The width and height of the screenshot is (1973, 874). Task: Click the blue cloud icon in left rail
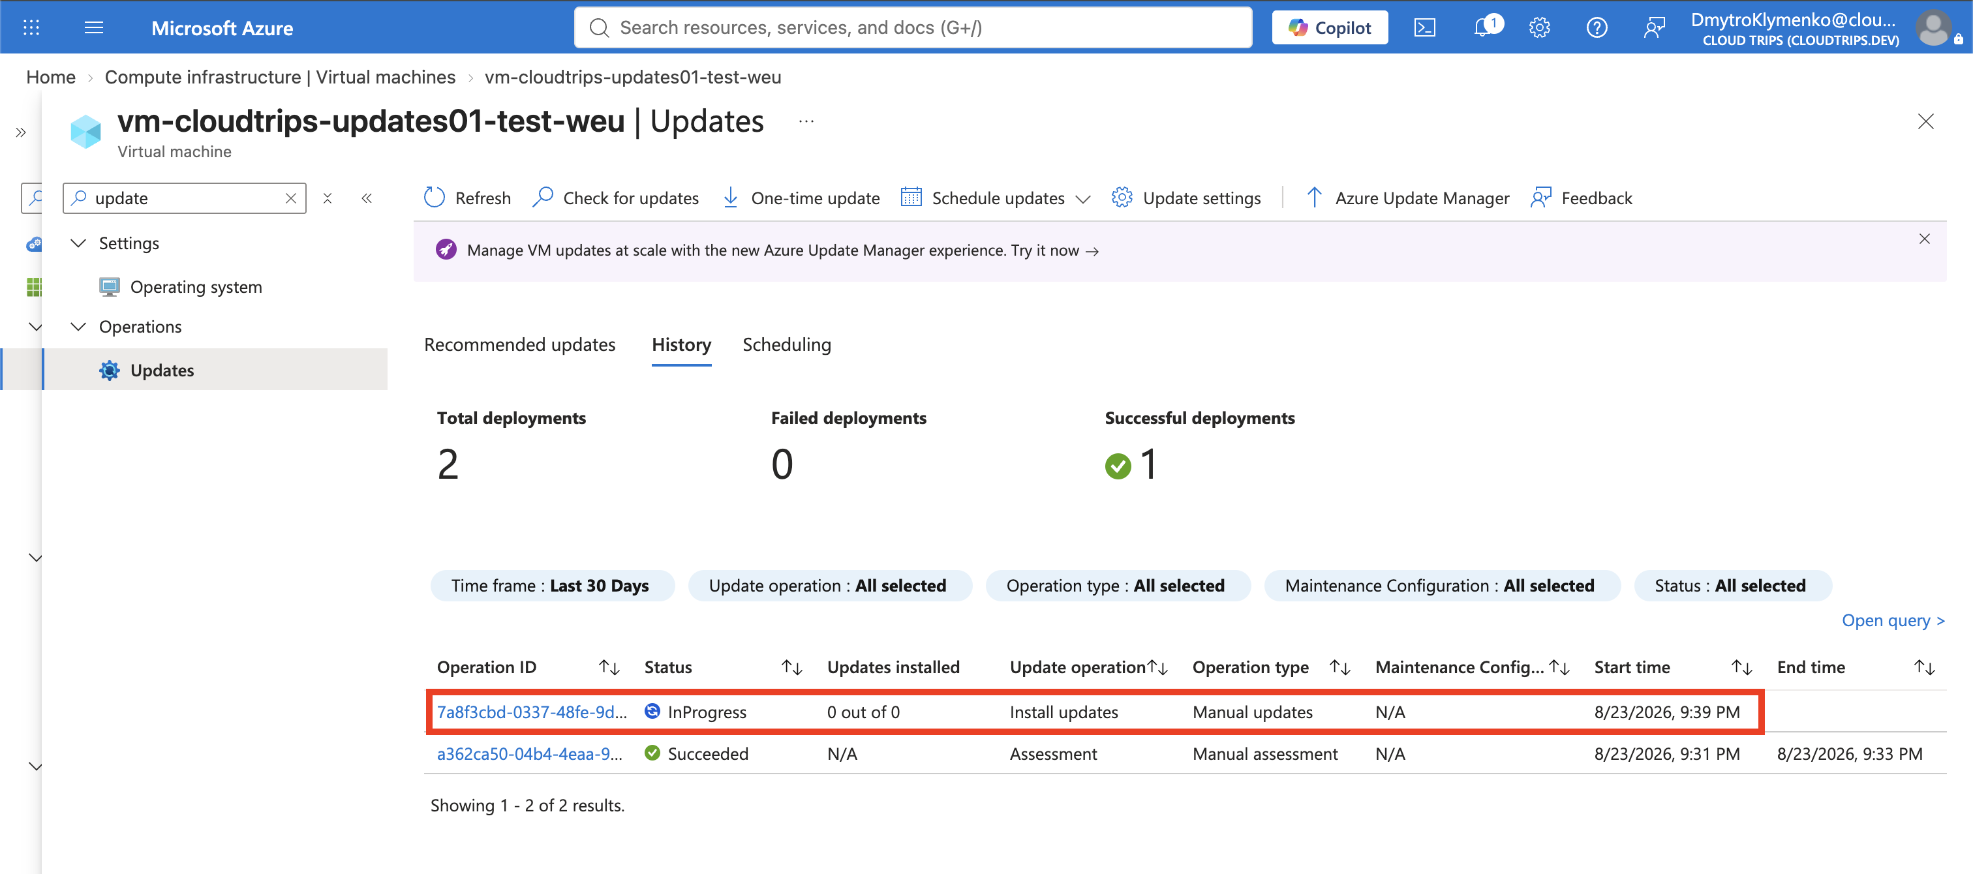point(34,245)
